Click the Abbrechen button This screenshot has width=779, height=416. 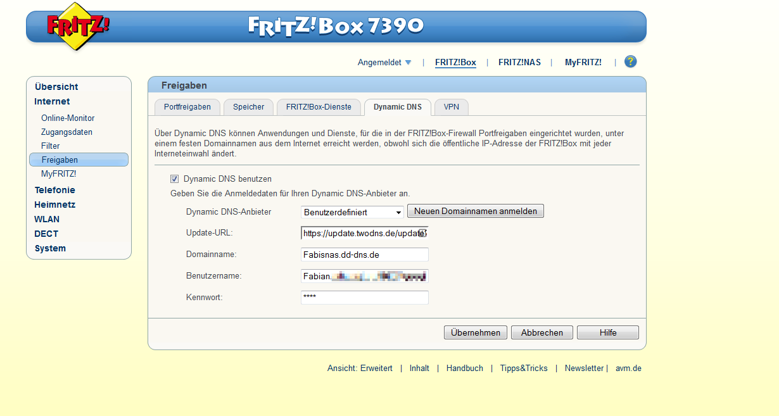point(542,332)
